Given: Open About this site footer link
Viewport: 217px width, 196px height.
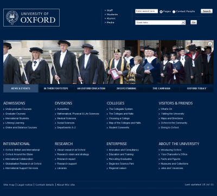Looking at the screenshot, I should 66,185.
